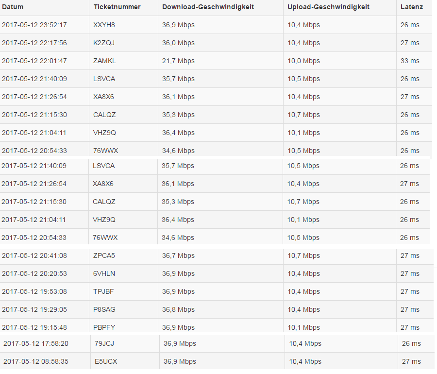Select ticket number P8SAG

(104, 309)
